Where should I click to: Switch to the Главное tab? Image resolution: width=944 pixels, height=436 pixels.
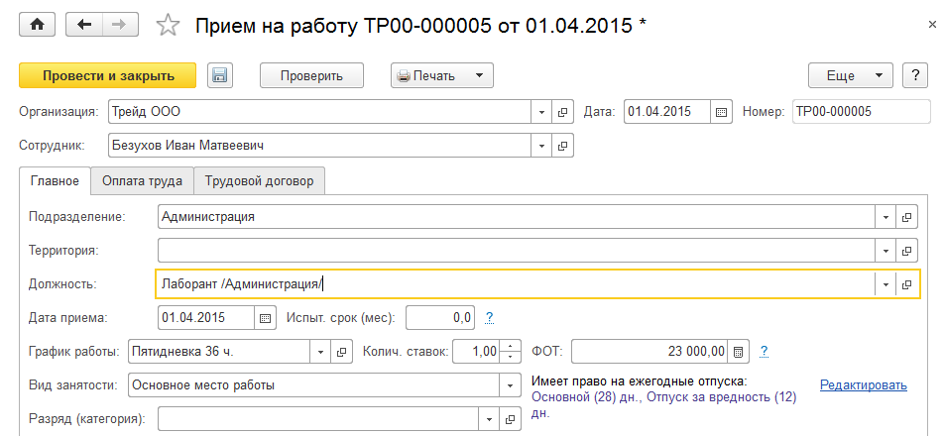55,181
